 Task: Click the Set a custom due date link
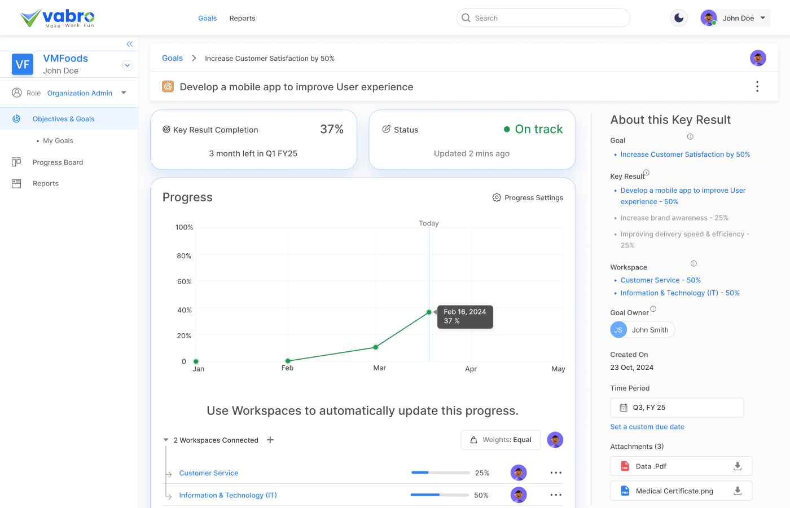pyautogui.click(x=647, y=427)
